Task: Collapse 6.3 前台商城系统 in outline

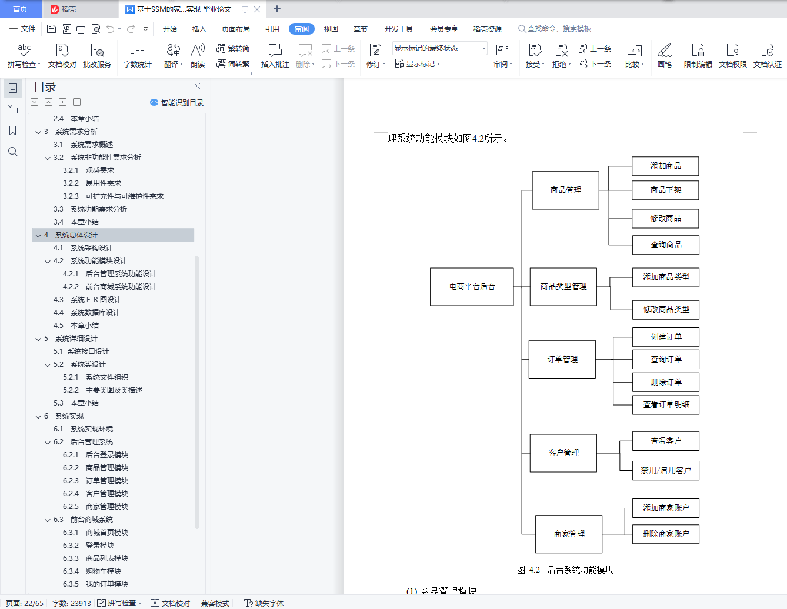Action: pos(48,520)
